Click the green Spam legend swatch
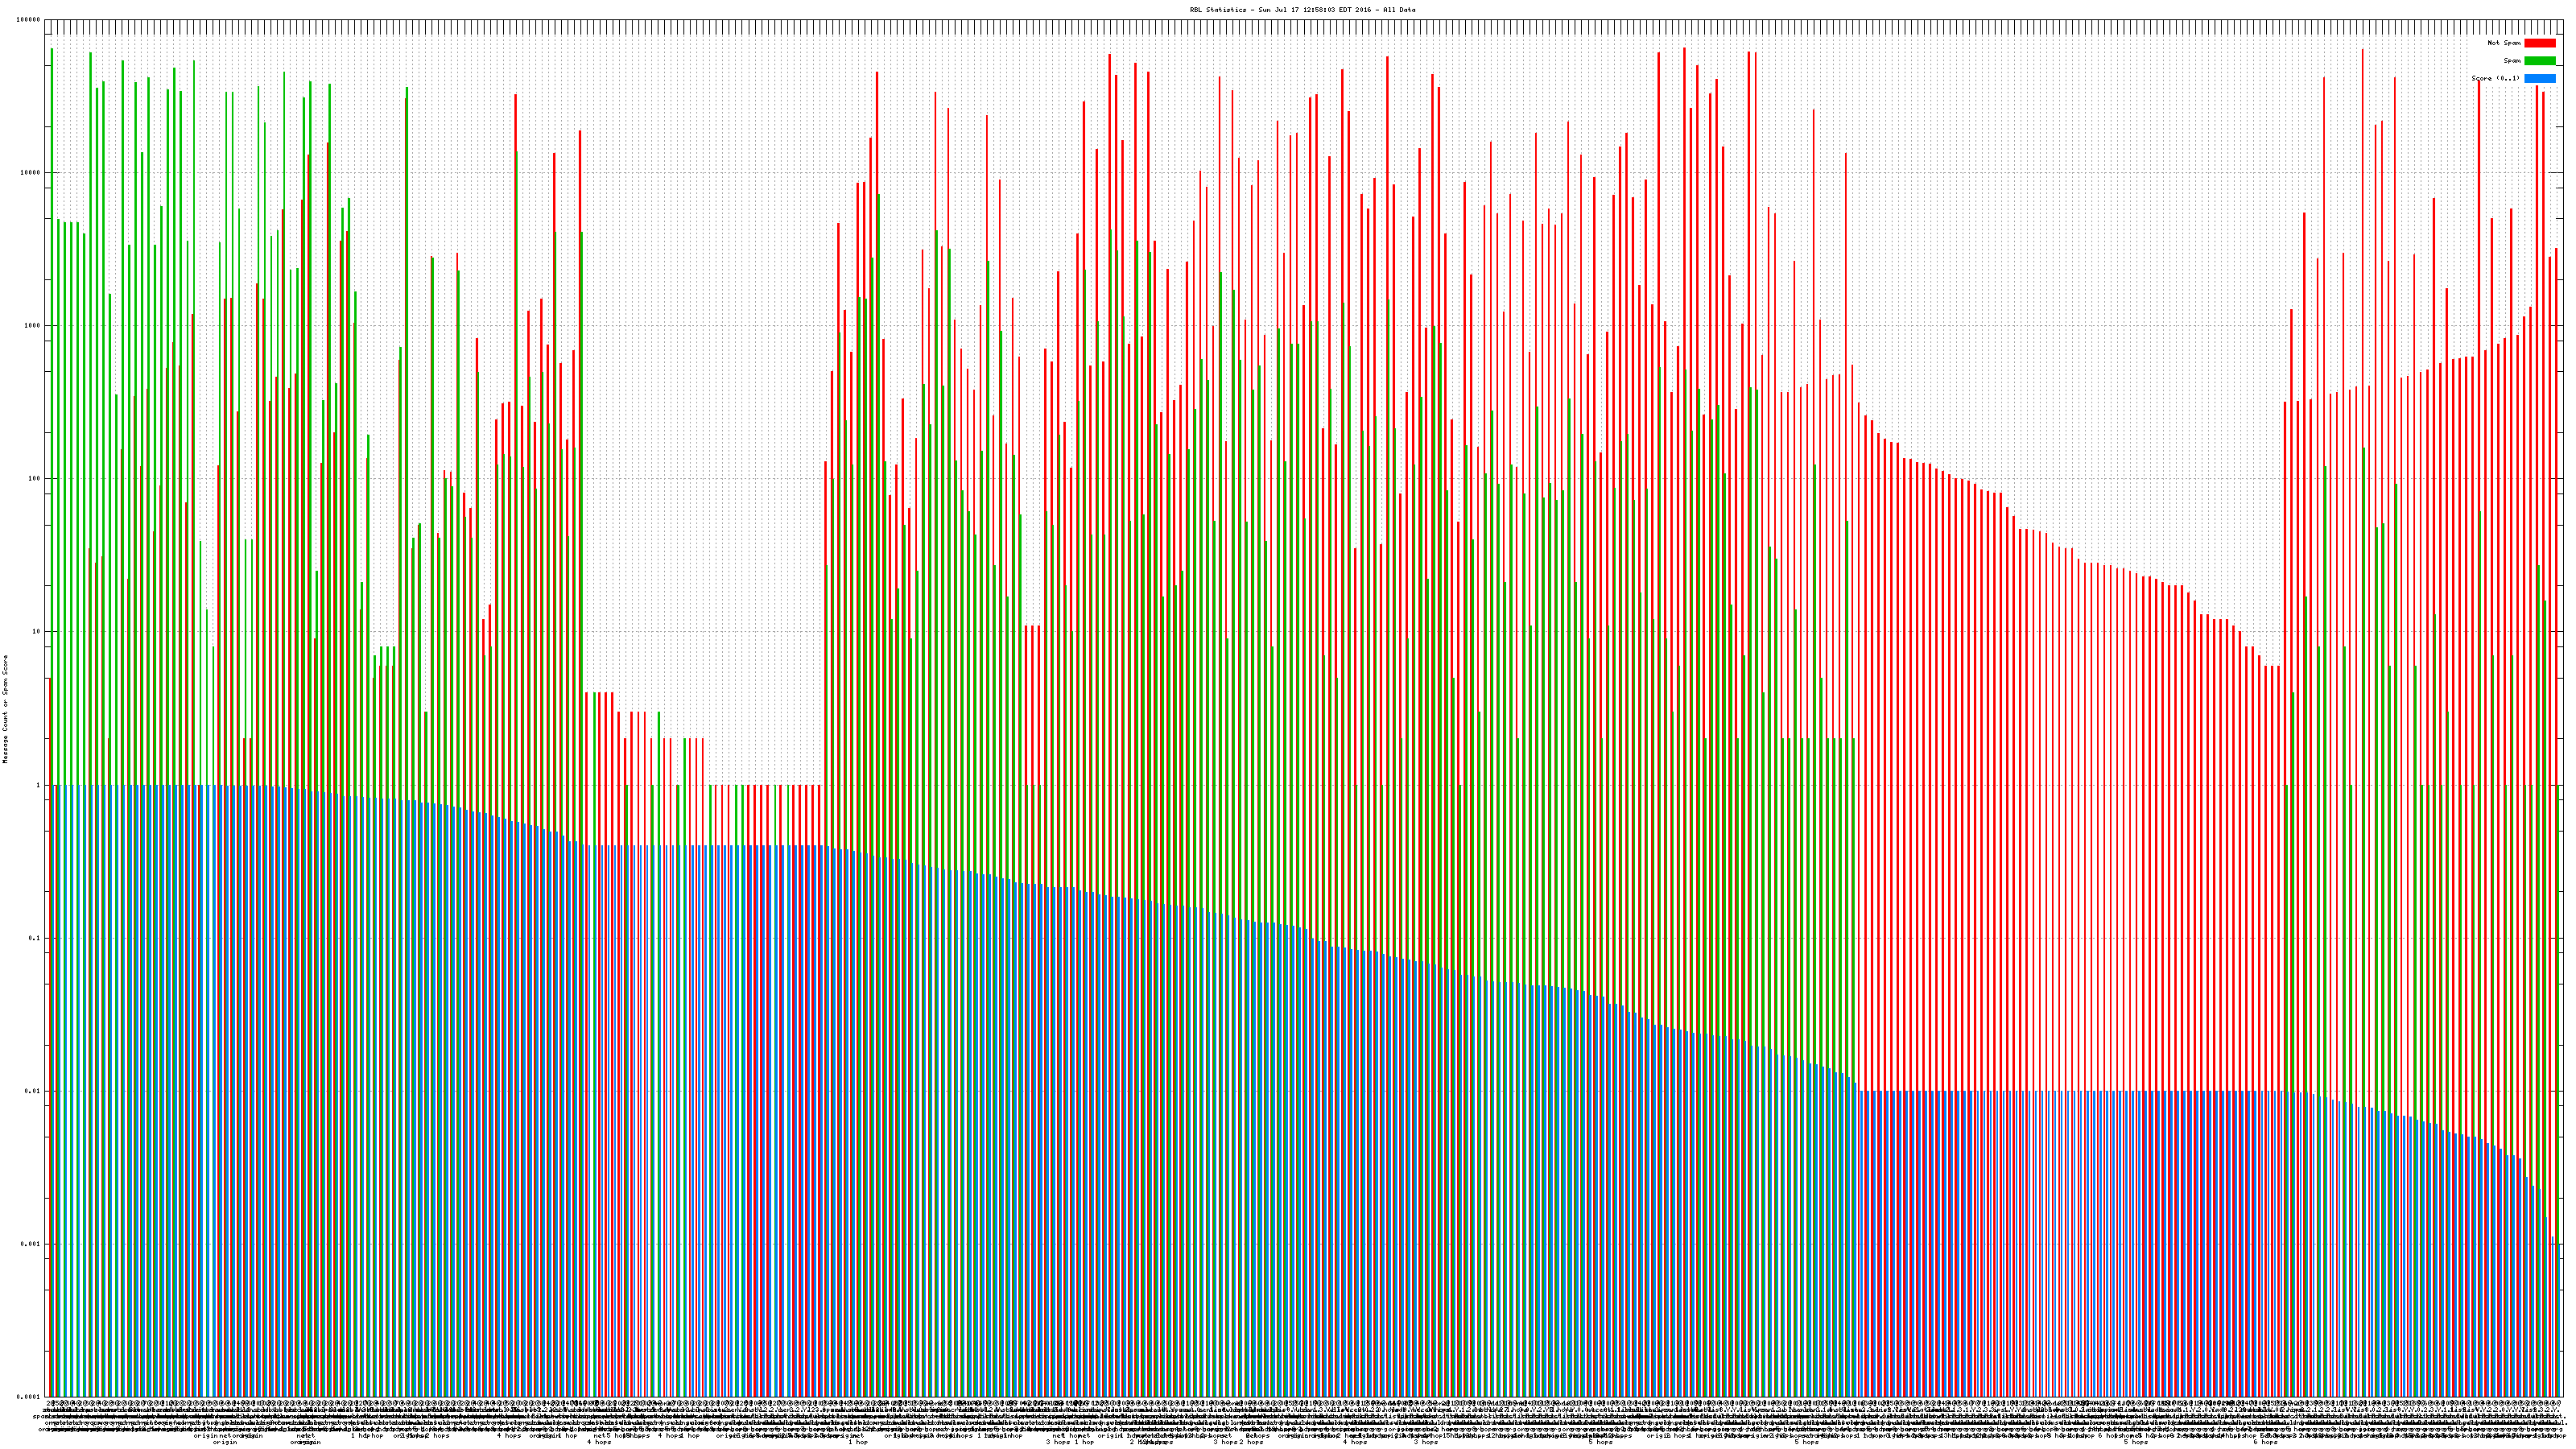The image size is (2576, 1449). [x=2539, y=61]
